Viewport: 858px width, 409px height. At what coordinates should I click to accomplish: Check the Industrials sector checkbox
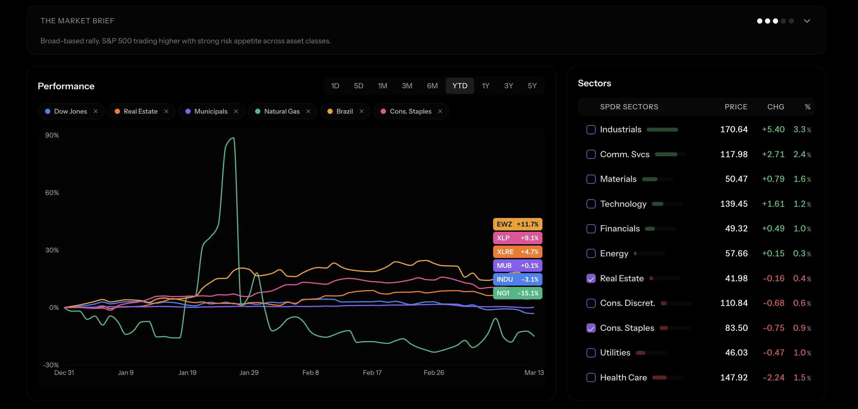coord(591,130)
